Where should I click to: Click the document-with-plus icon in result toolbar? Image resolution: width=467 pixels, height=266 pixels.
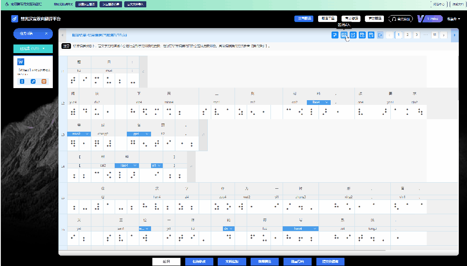tap(353, 35)
